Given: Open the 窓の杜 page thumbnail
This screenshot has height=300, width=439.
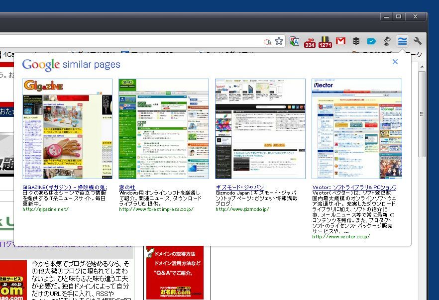Looking at the screenshot, I should 164,129.
